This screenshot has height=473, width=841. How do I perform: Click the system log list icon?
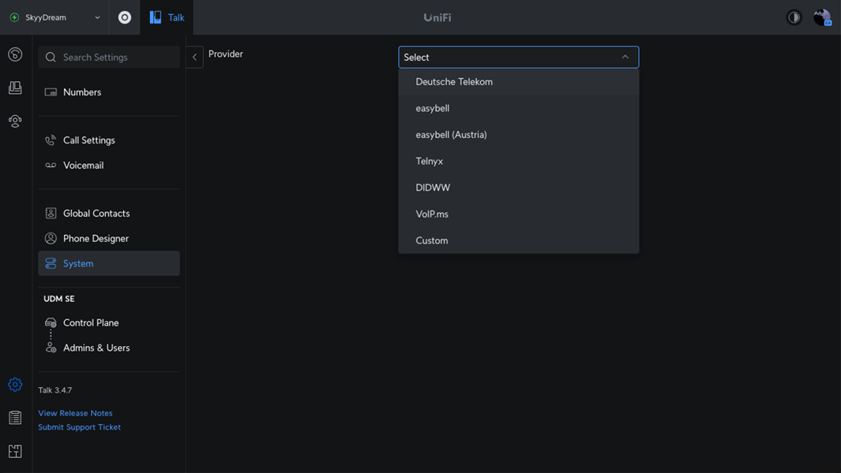point(15,418)
